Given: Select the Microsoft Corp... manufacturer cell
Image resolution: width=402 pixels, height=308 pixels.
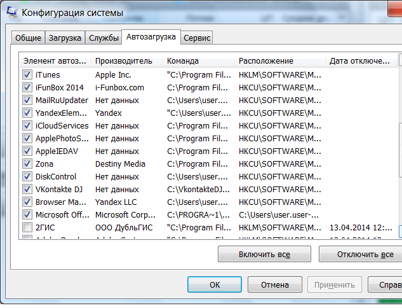Looking at the screenshot, I should coord(125,214).
